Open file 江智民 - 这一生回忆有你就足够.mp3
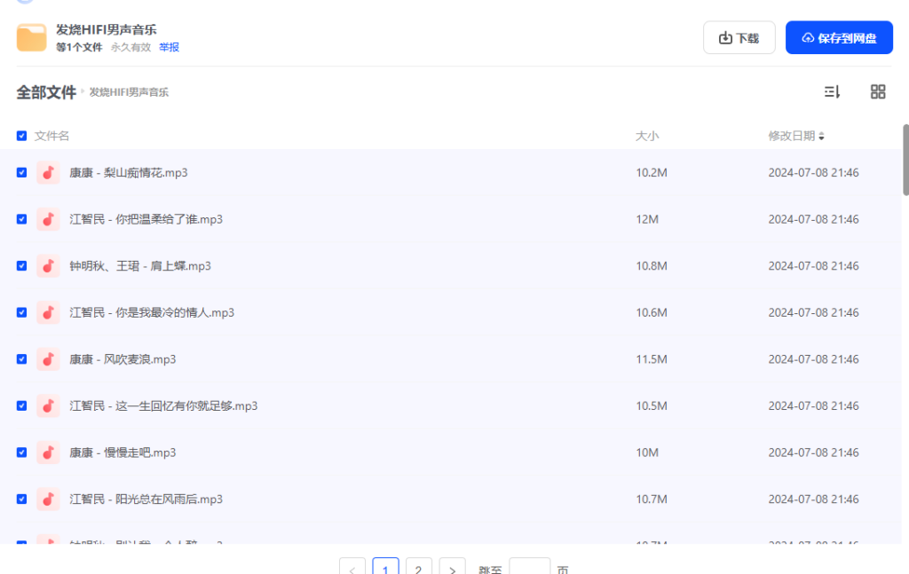Screen dimensions: 909x574 click(163, 405)
